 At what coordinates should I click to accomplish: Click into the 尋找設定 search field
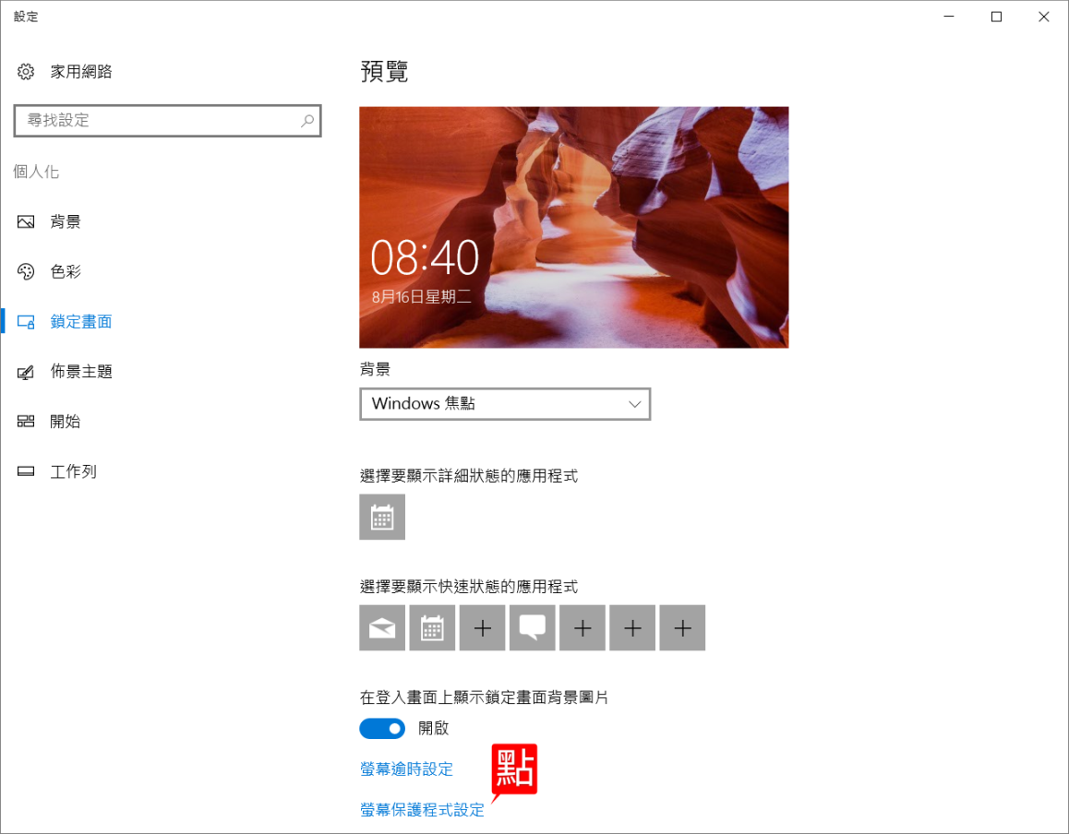pyautogui.click(x=157, y=121)
